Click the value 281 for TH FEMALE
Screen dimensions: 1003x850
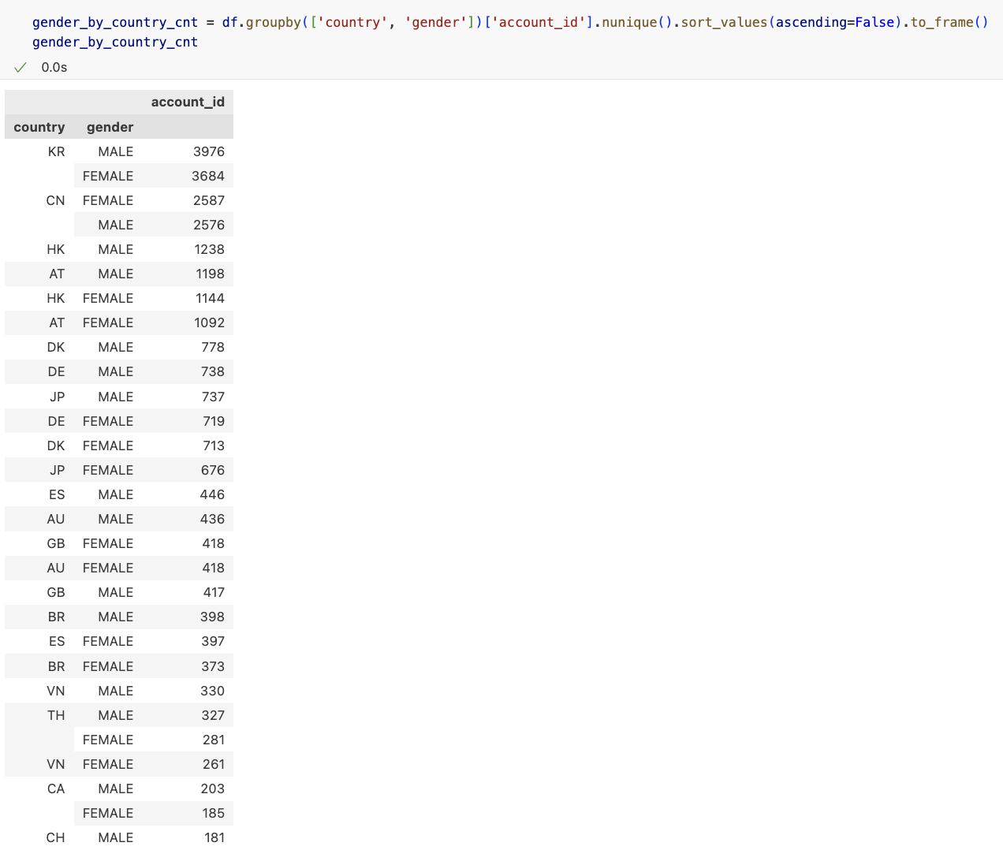(x=214, y=740)
